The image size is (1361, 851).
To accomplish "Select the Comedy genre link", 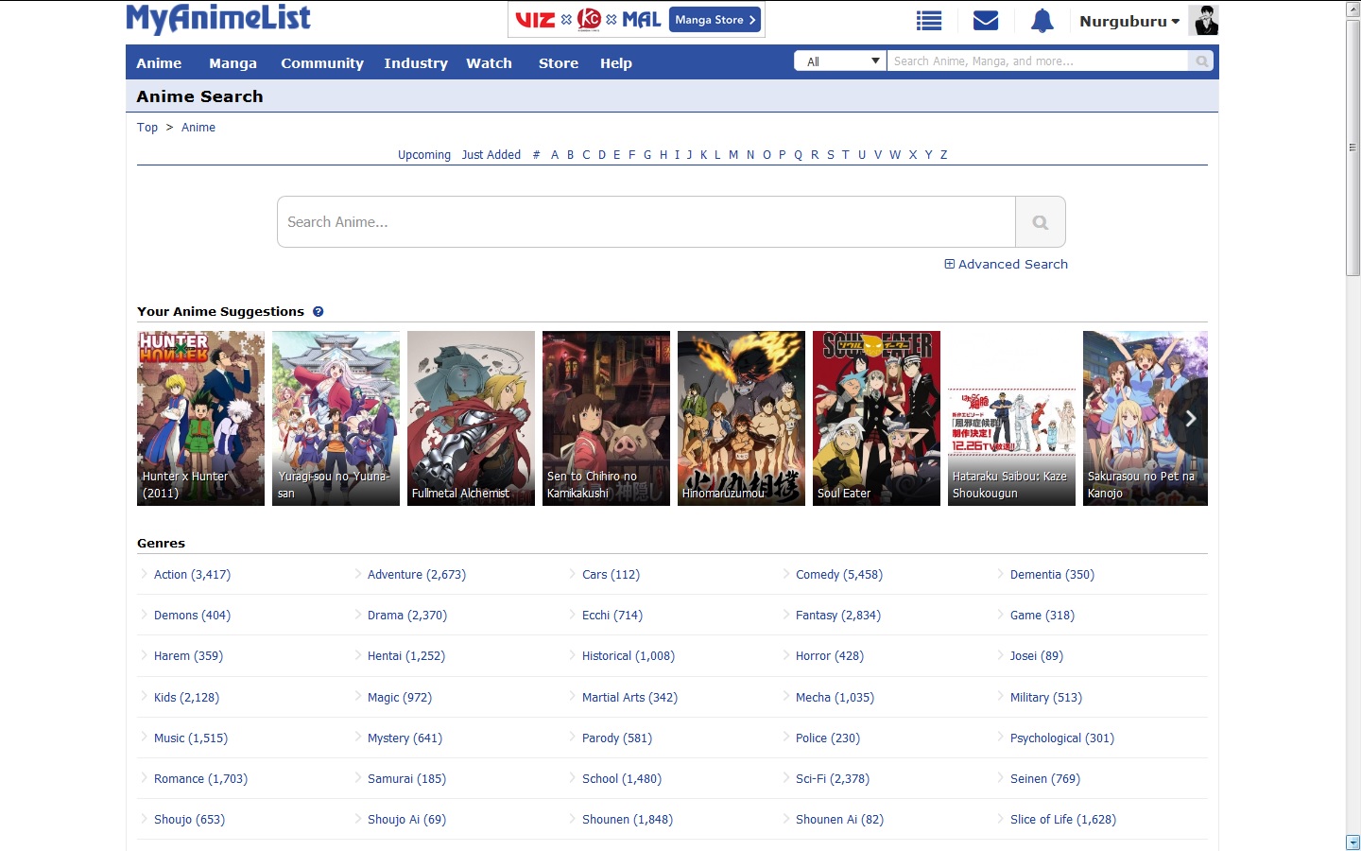I will [x=839, y=575].
